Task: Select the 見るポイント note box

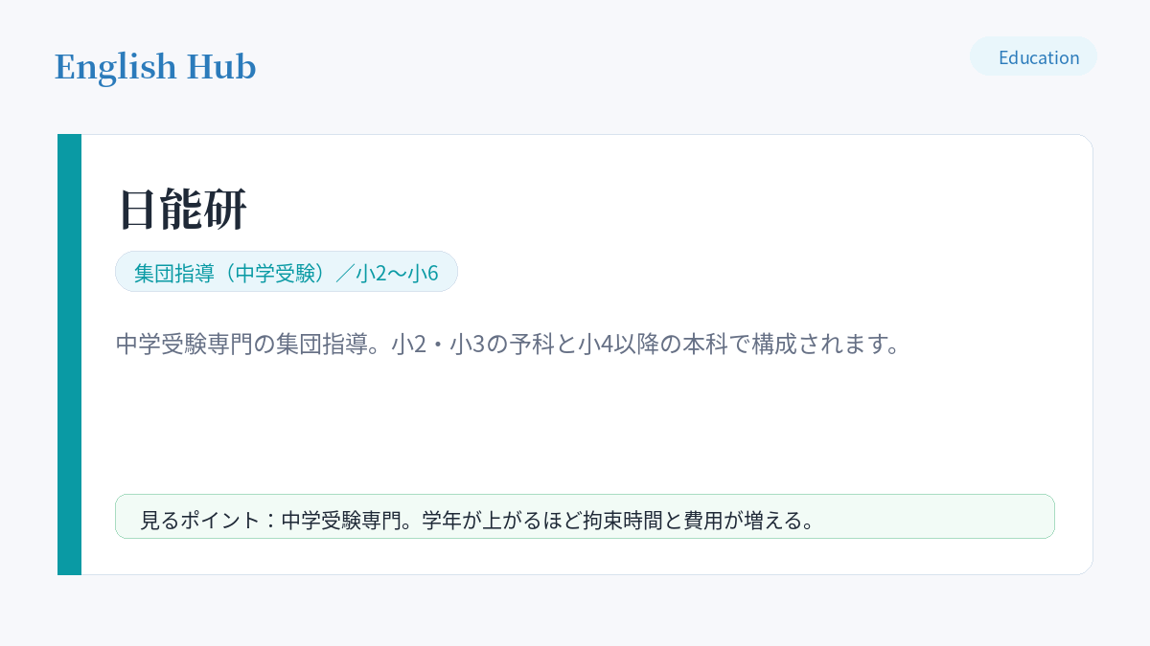Action: coord(585,517)
